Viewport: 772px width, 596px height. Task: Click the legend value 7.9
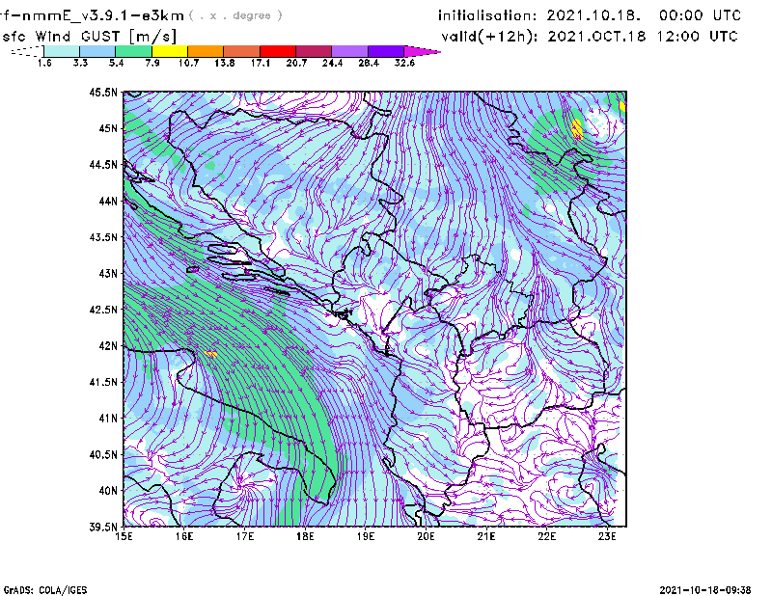coord(152,63)
